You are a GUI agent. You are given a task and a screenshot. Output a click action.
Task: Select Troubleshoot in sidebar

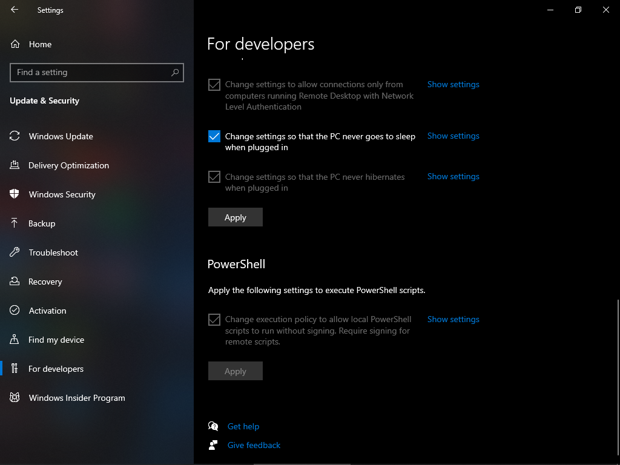97,252
